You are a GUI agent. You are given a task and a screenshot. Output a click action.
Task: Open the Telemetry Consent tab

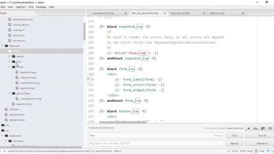tap(180, 13)
